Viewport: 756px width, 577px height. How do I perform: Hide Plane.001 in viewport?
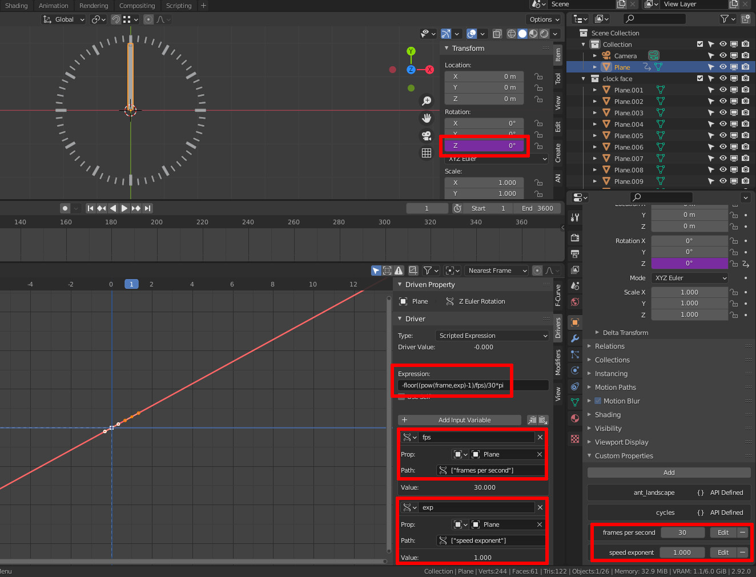[723, 90]
